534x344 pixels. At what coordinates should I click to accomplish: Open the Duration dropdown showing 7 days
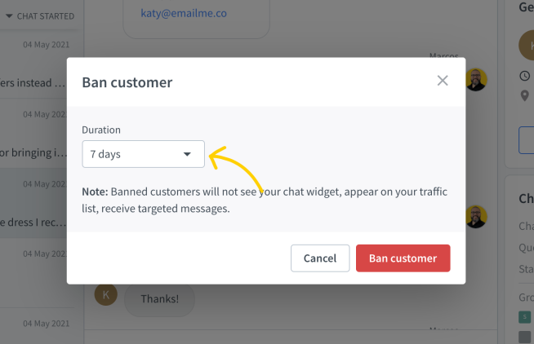coord(144,154)
